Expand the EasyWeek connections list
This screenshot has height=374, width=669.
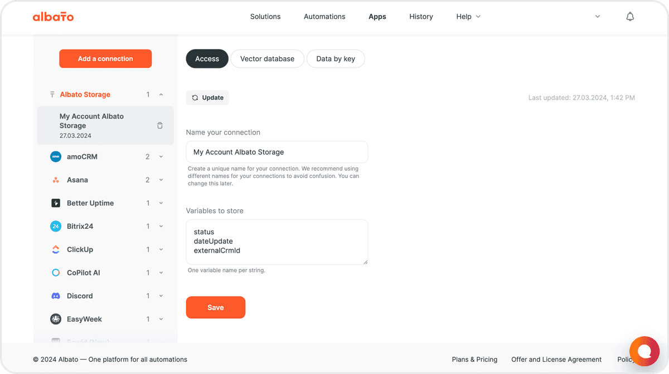(x=161, y=319)
